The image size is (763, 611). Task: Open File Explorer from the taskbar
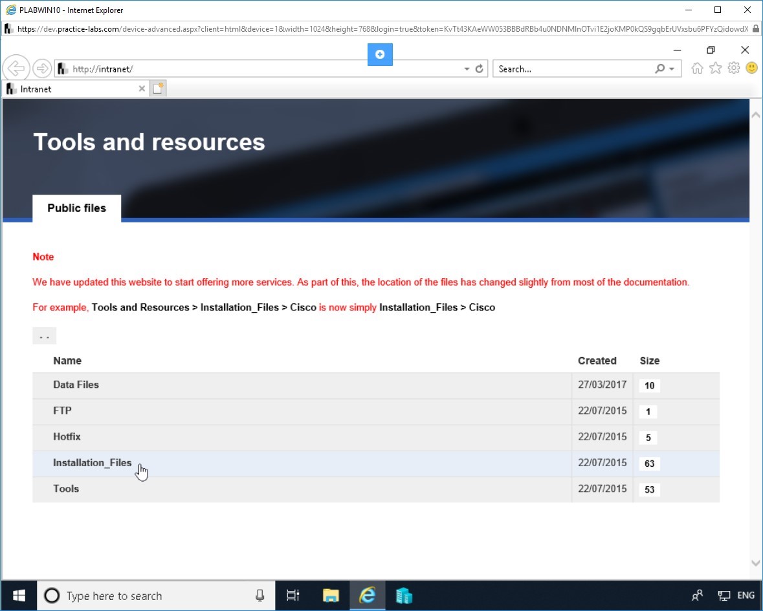[x=331, y=595]
